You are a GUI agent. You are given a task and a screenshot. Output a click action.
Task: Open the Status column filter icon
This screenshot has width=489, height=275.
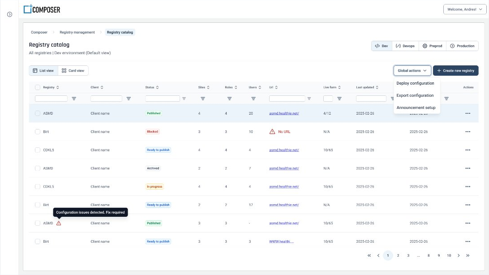click(184, 99)
